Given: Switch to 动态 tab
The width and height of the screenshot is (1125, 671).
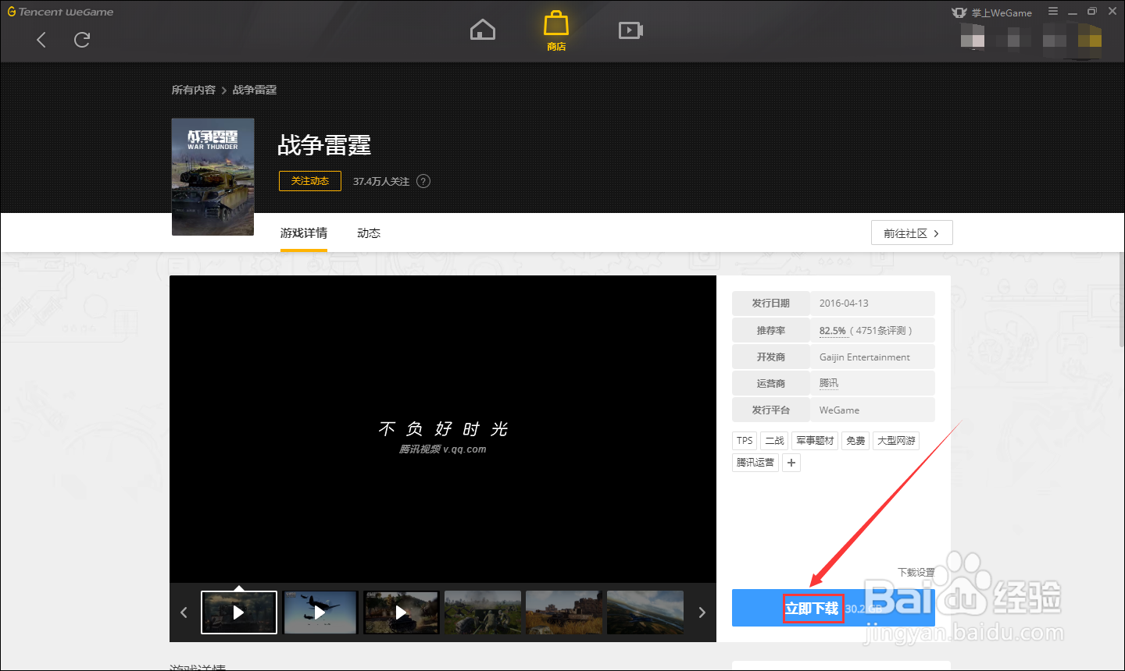Looking at the screenshot, I should click(x=369, y=233).
